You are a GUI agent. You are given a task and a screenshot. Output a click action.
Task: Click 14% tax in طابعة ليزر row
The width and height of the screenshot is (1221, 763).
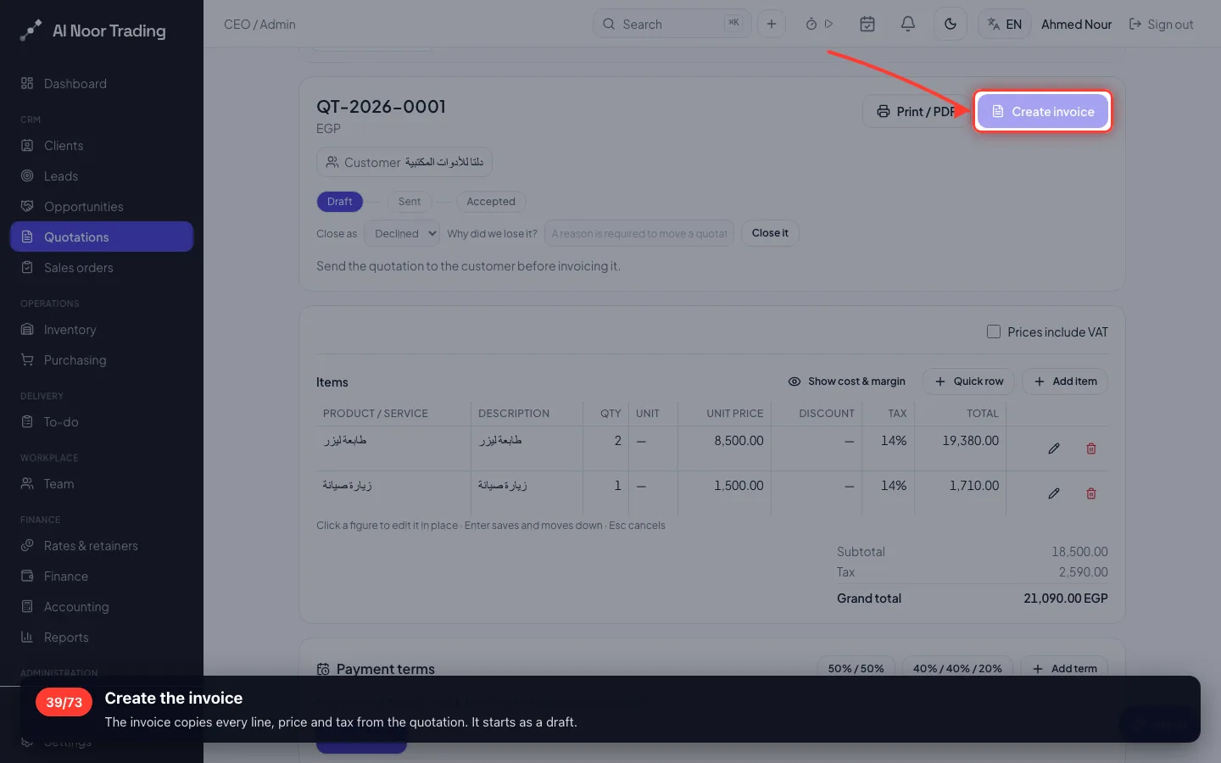894,441
